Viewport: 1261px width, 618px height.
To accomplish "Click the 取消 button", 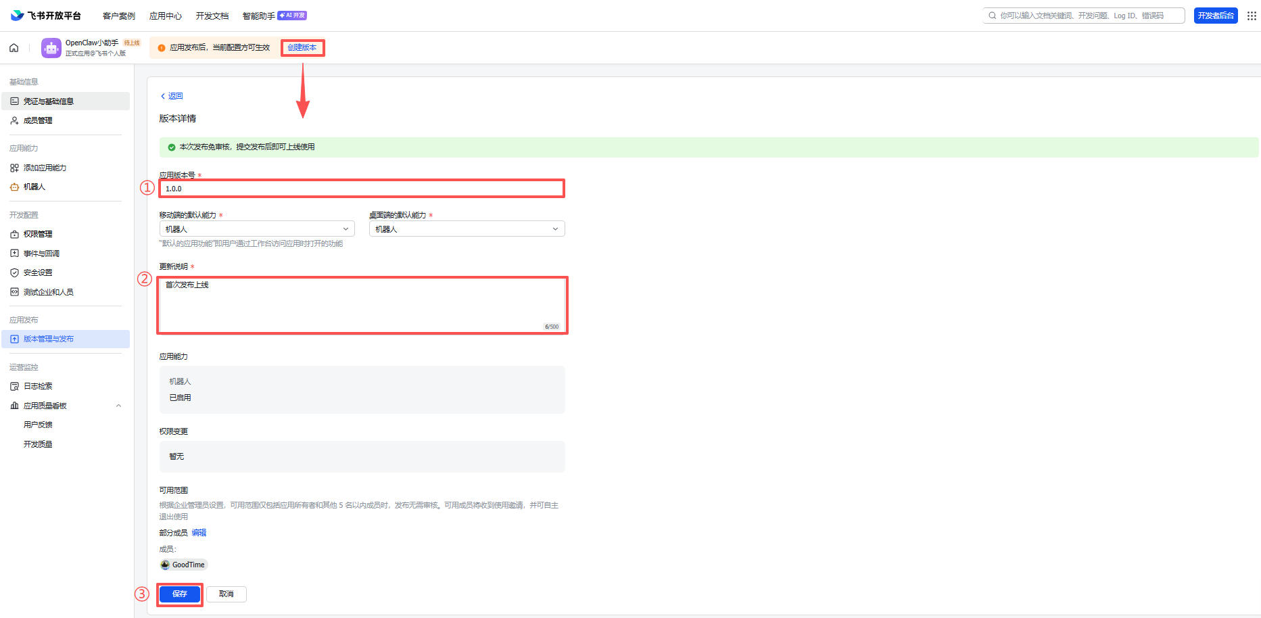I will click(227, 594).
